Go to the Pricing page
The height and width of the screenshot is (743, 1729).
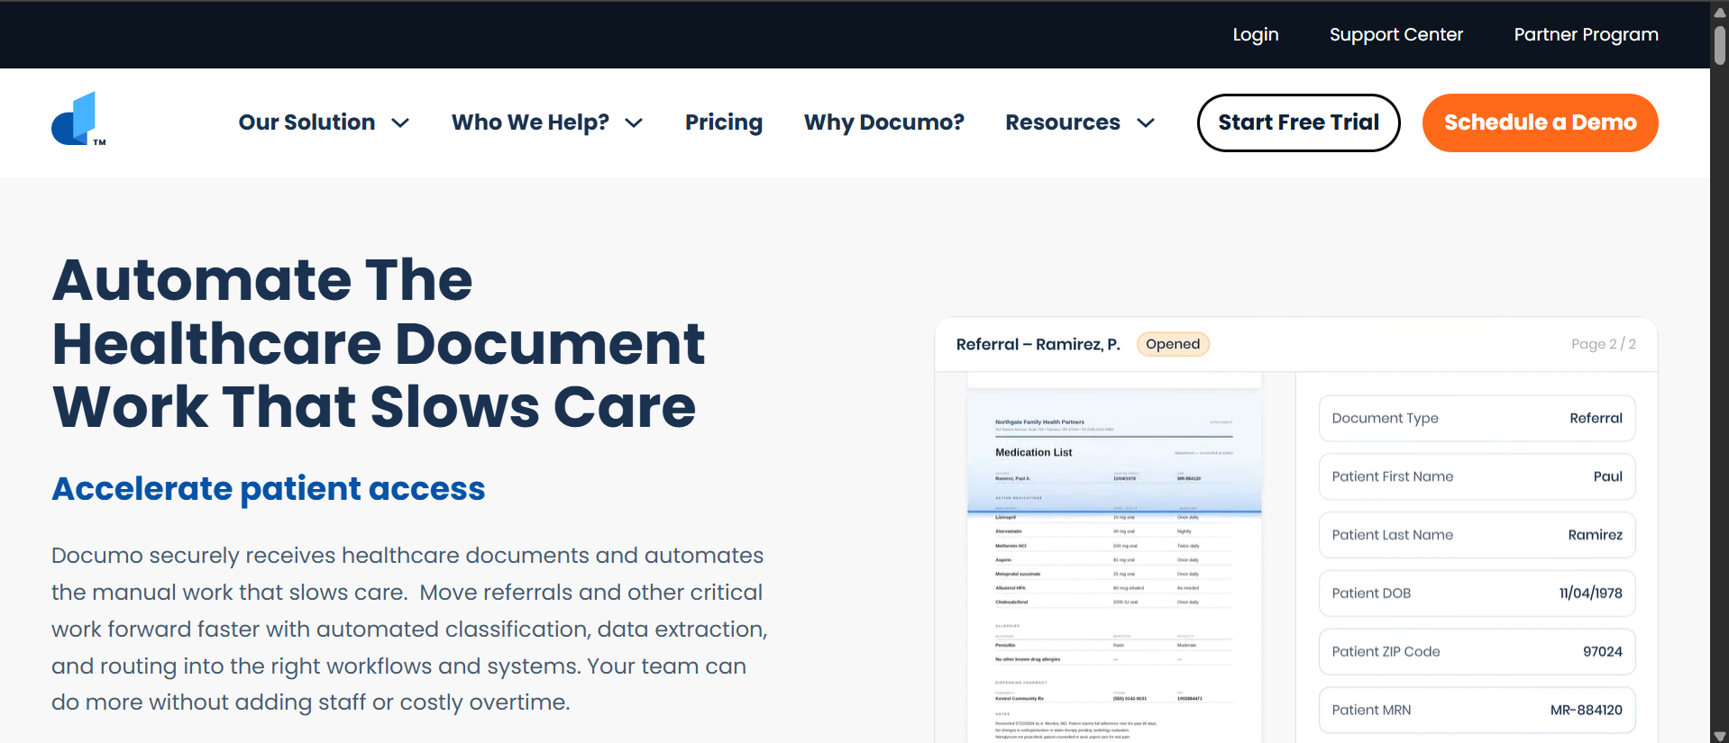(724, 122)
